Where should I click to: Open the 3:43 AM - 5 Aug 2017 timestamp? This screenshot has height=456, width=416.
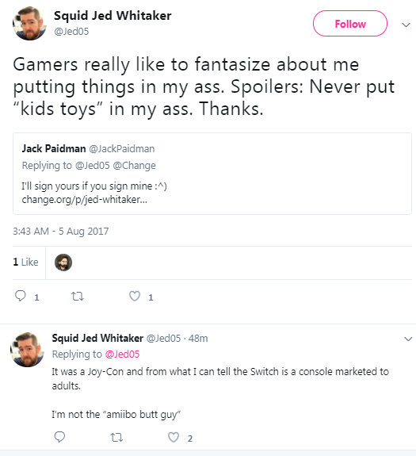61,232
